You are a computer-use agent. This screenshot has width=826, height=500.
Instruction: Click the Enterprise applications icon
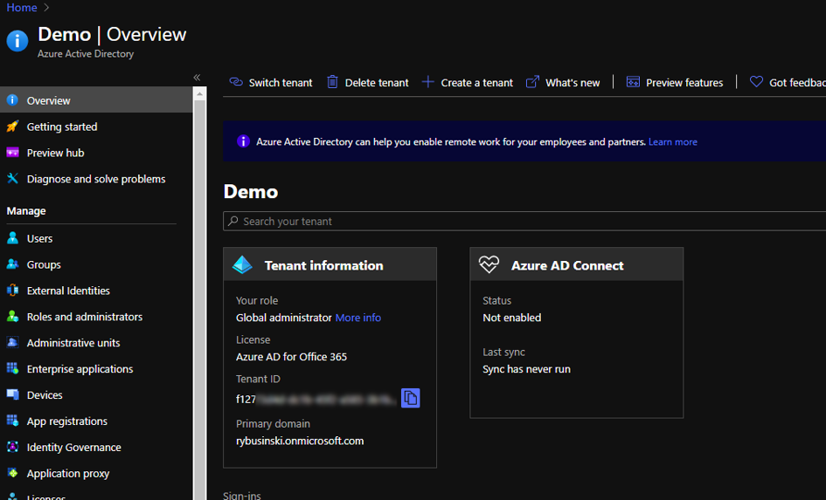tap(12, 368)
